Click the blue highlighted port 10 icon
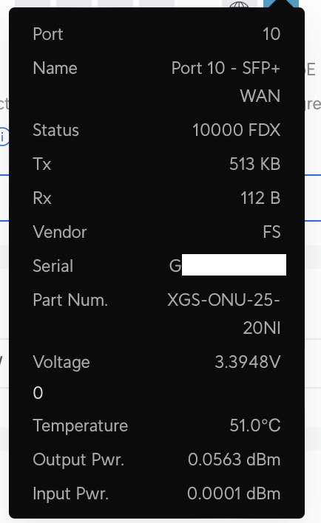The height and width of the screenshot is (523, 321). click(280, 4)
